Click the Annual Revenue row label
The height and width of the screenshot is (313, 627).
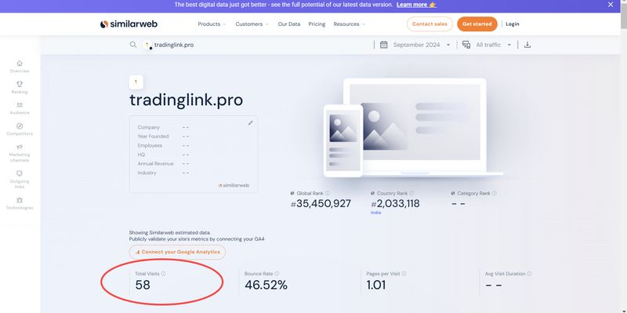155,164
